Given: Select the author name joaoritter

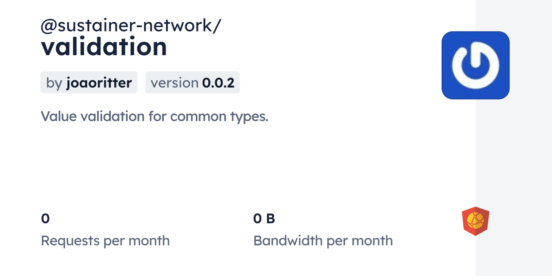Looking at the screenshot, I should point(99,82).
